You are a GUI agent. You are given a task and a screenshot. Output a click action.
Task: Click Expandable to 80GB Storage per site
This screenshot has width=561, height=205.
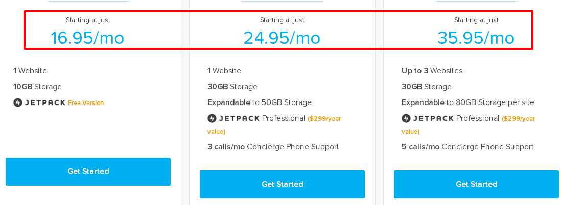tap(468, 103)
